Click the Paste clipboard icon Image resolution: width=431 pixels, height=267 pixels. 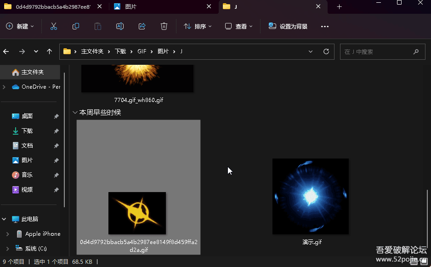coord(98,26)
